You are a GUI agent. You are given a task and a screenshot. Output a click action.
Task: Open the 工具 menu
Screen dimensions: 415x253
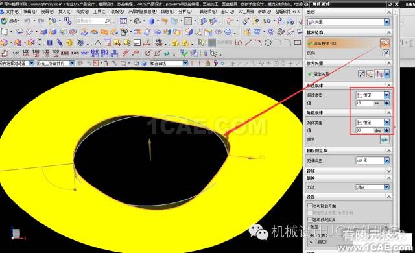(100, 12)
